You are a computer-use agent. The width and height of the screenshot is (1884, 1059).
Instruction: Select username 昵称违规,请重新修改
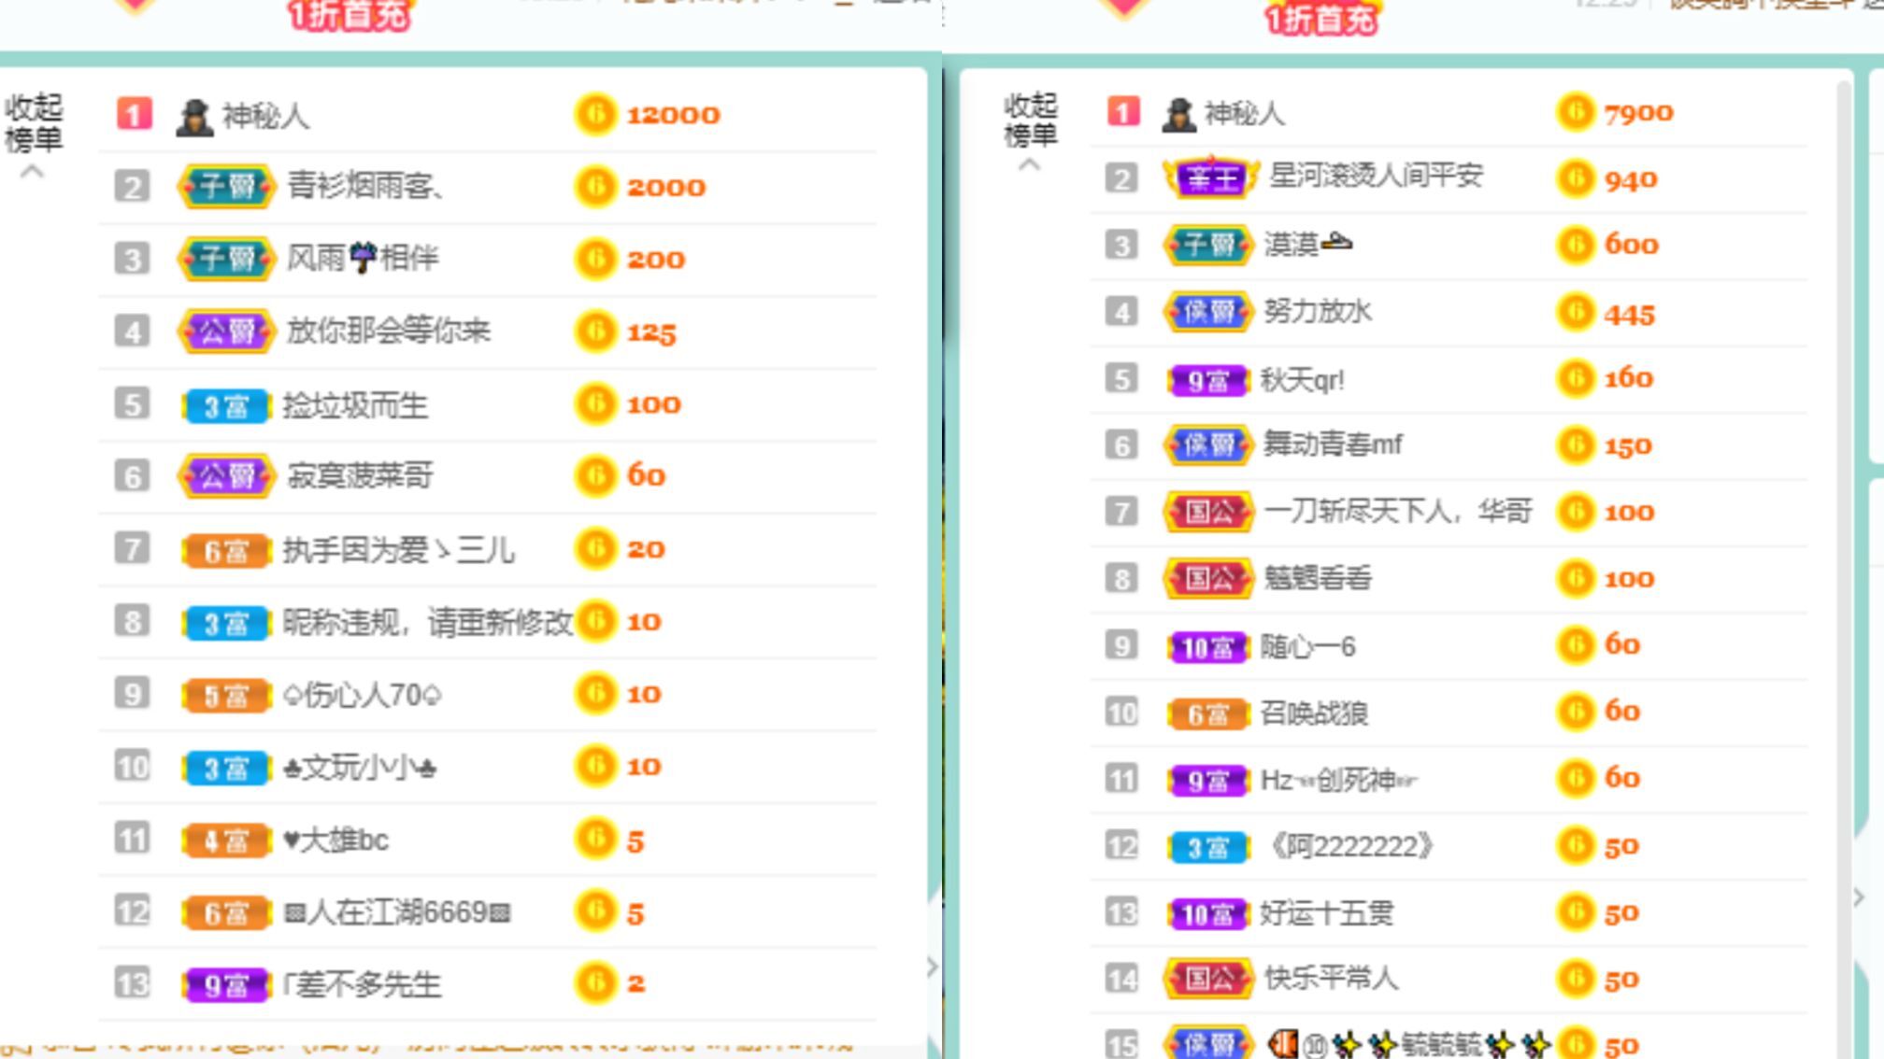[428, 622]
